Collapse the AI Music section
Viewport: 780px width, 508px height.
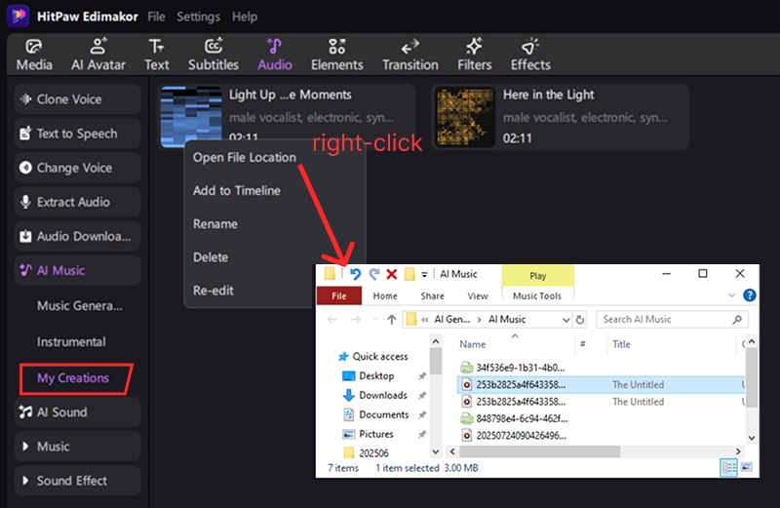[x=77, y=270]
